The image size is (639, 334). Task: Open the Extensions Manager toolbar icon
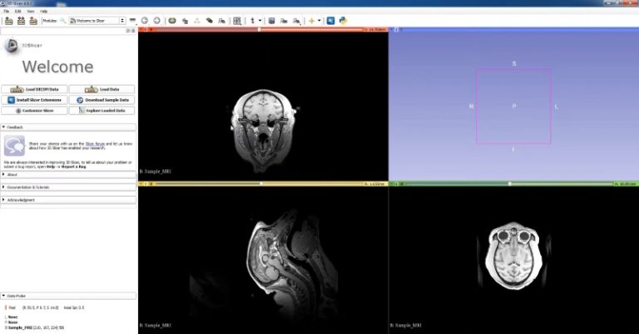click(330, 20)
